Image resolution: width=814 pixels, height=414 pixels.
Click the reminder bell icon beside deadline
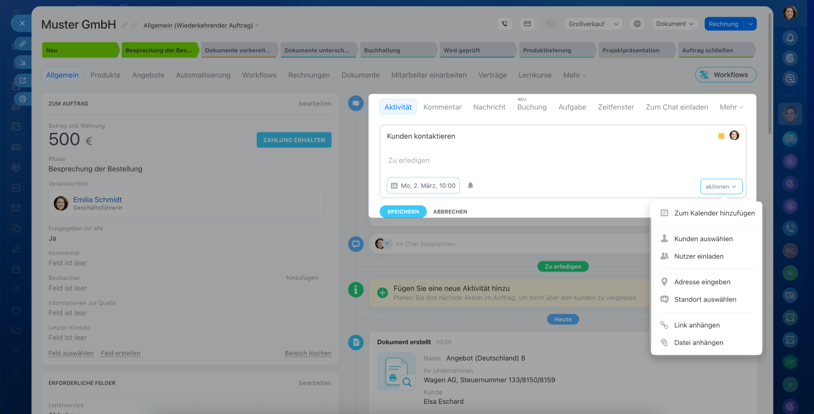click(x=471, y=186)
